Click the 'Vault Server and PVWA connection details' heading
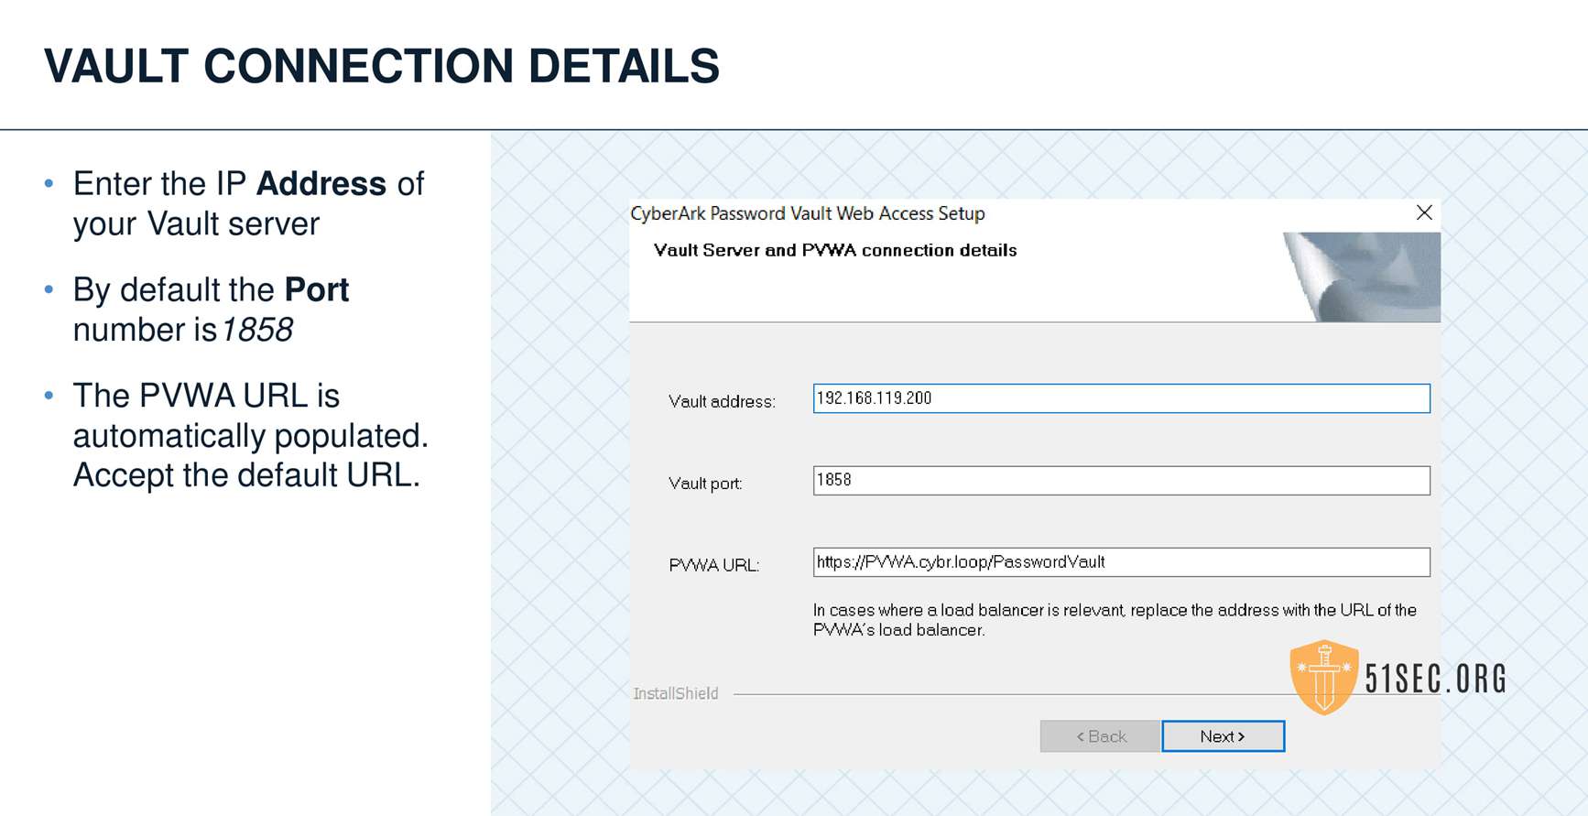 click(835, 251)
